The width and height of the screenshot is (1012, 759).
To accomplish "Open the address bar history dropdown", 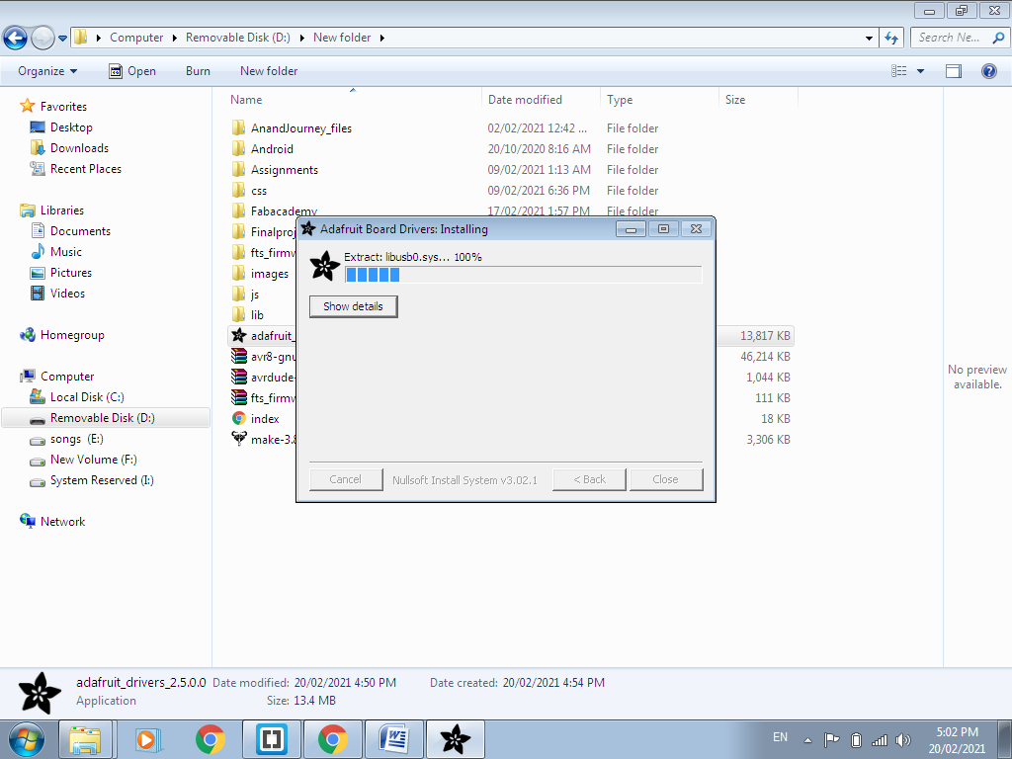I will tap(869, 39).
